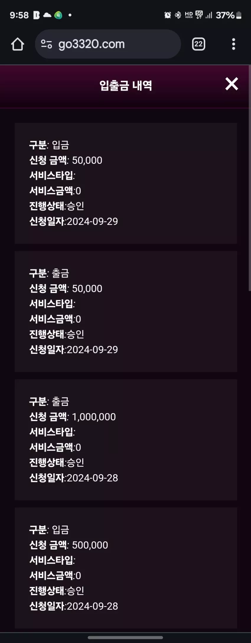Image resolution: width=251 pixels, height=643 pixels.
Task: Tap the green app notification icon
Action: 58,15
